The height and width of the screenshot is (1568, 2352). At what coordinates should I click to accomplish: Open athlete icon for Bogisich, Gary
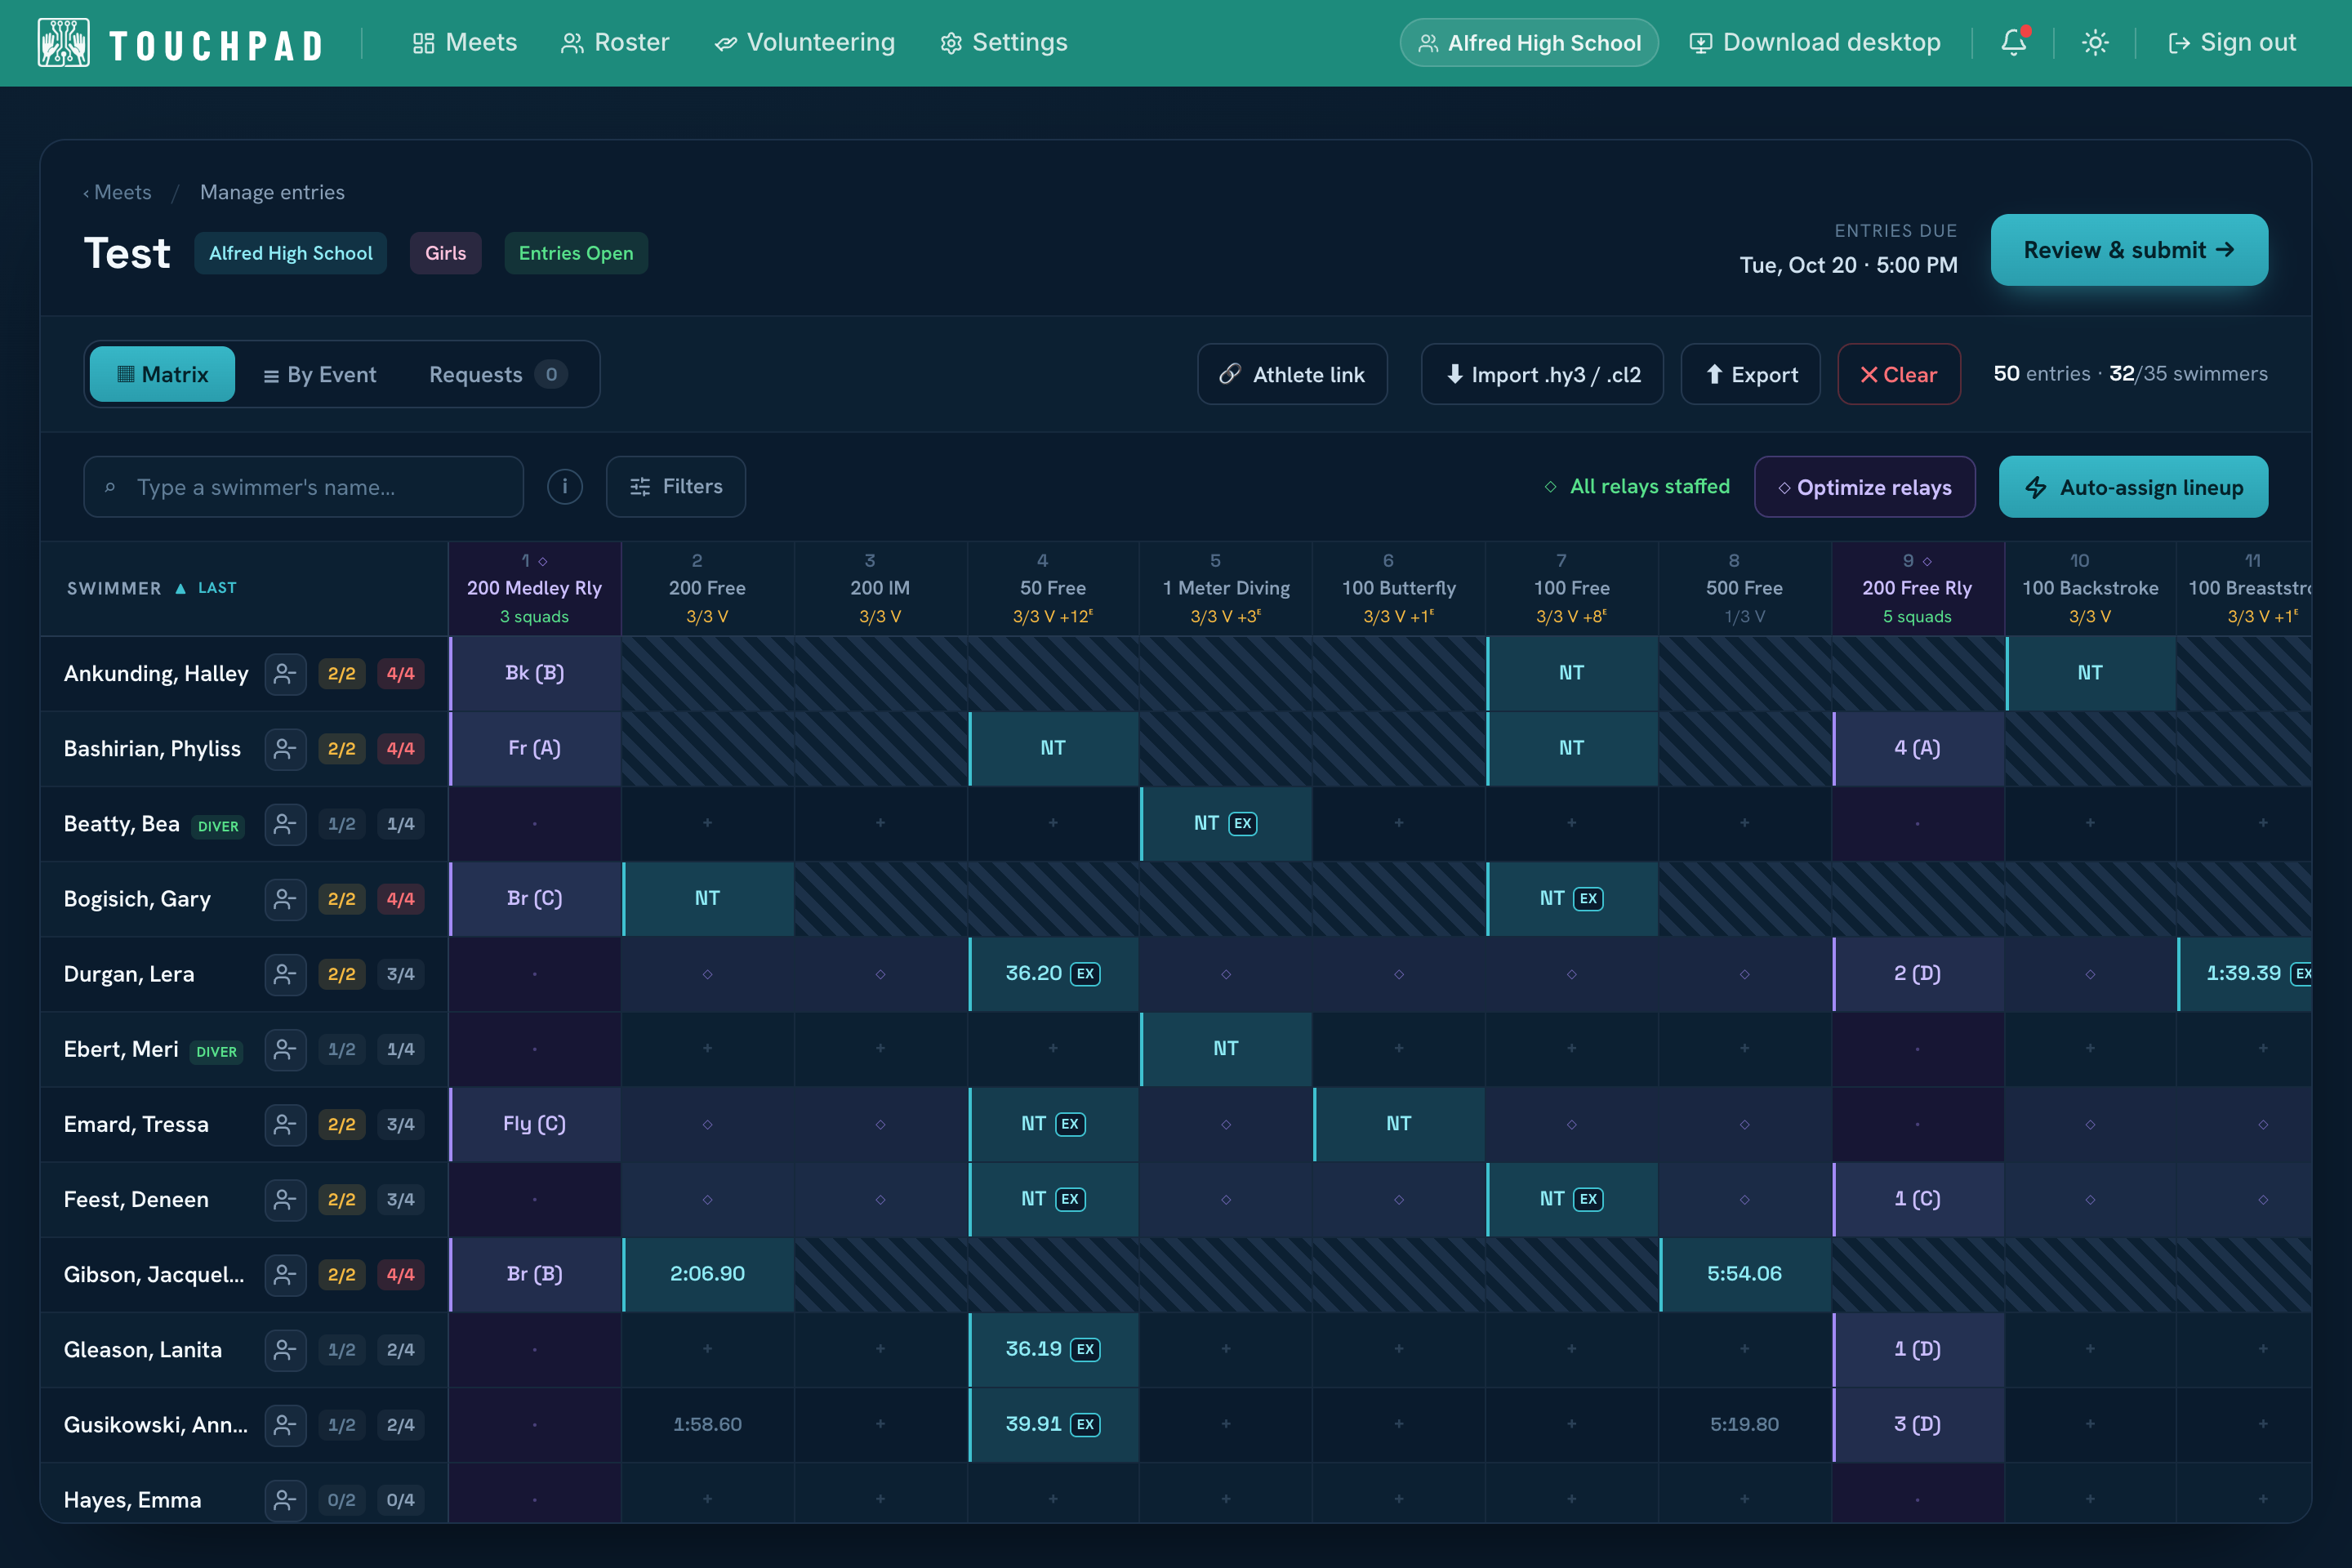tap(285, 899)
